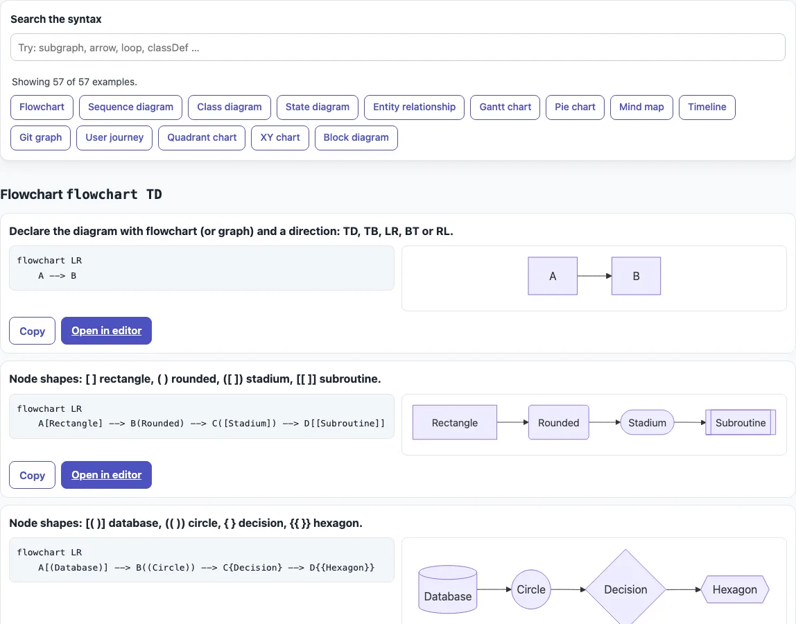Click the 'Showing 57 of 57 examples.' text
This screenshot has height=624, width=796.
75,82
